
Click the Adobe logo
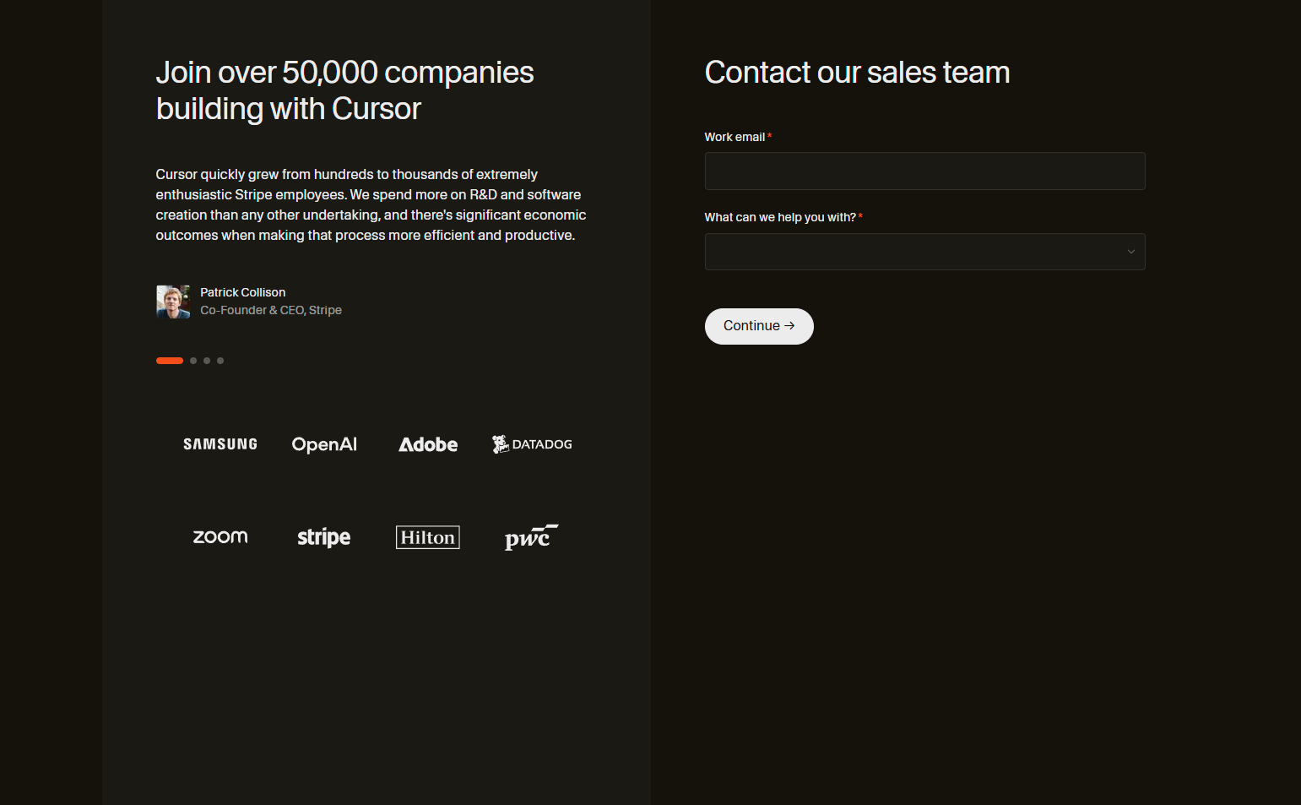tap(428, 443)
